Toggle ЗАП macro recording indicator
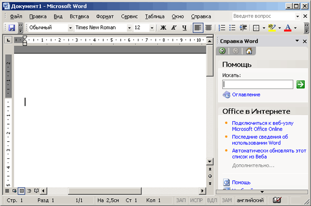The image size is (311, 206). click(181, 200)
